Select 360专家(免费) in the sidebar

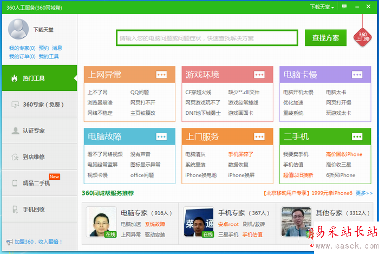coord(40,105)
